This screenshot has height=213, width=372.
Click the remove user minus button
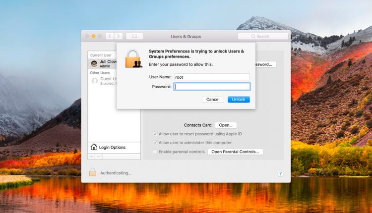(98, 156)
